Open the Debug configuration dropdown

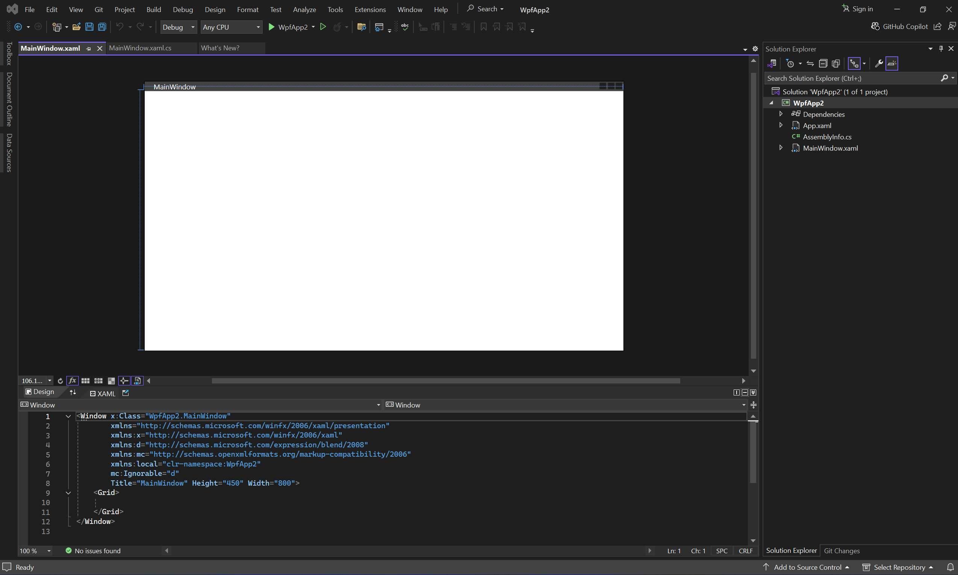tap(179, 27)
